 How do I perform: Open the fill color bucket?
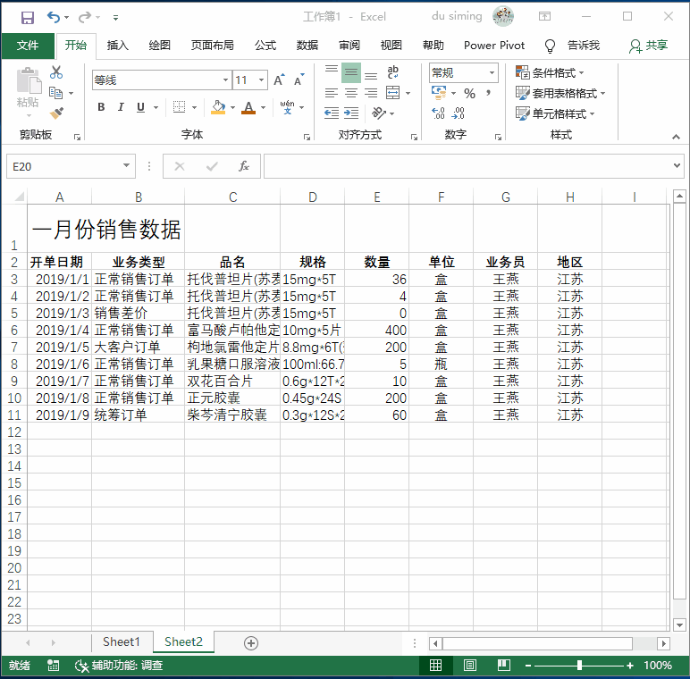pos(218,107)
